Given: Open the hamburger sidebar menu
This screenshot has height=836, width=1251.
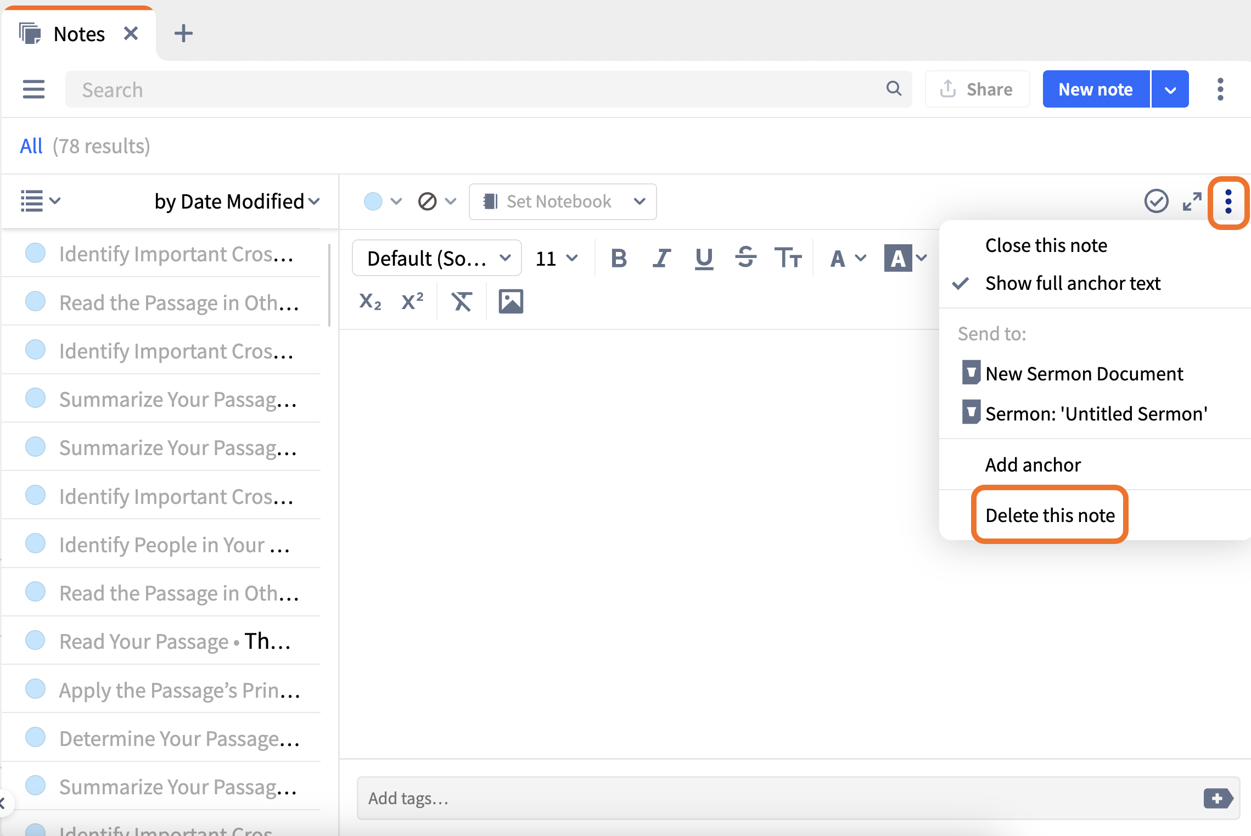Looking at the screenshot, I should [x=33, y=89].
